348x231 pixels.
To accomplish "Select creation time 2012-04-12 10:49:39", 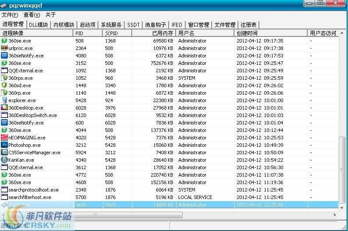I will click(260, 145).
